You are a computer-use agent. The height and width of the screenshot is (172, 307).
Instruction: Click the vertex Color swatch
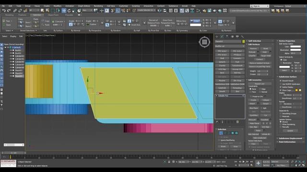click(x=295, y=47)
